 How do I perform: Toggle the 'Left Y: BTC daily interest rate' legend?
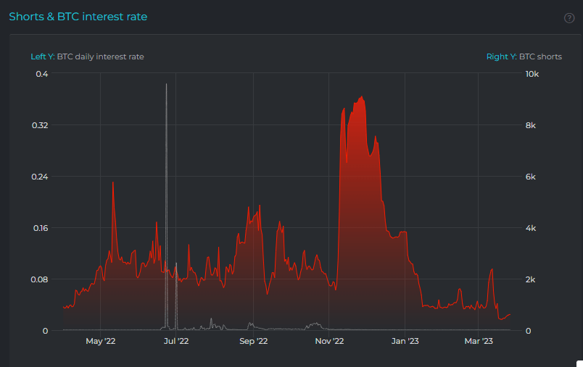(x=87, y=56)
